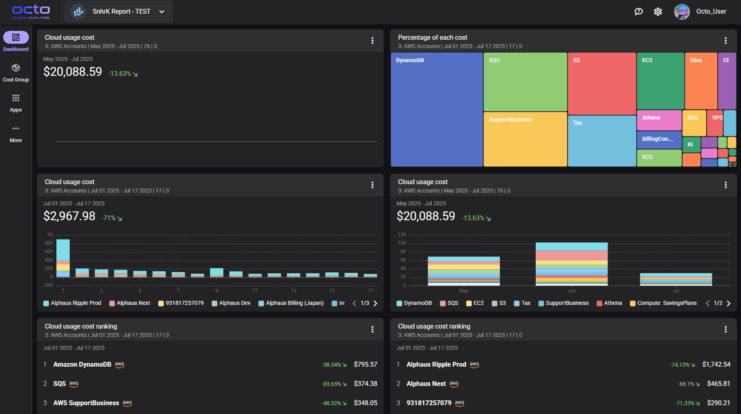Select the SupportBusiness treemap tile
The height and width of the screenshot is (414, 741).
525,139
